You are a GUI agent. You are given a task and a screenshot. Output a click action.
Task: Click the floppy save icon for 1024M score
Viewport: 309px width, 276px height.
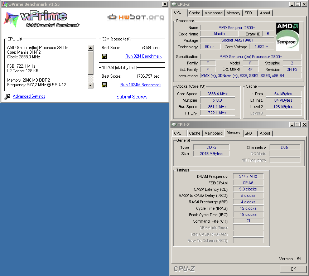coord(104,85)
